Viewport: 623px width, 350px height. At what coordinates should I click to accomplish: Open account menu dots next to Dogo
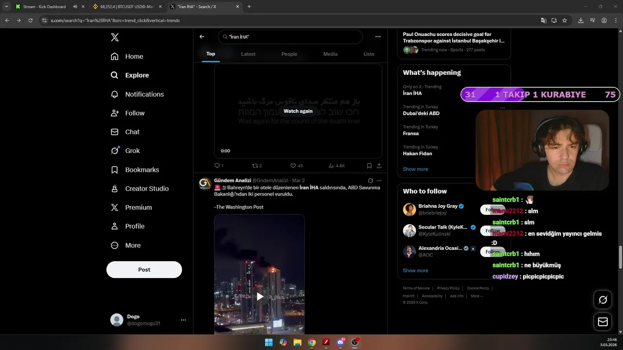[x=183, y=320]
